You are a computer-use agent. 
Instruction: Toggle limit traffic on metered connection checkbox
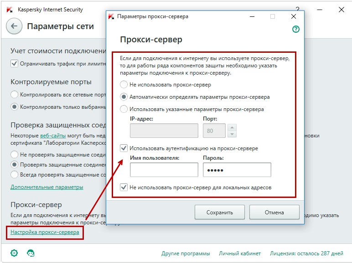click(x=15, y=64)
